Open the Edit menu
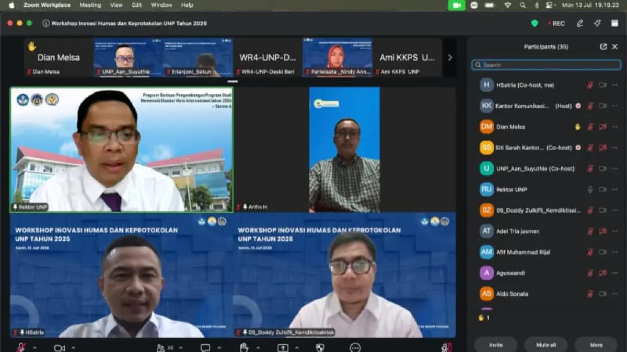Viewport: 627px width, 352px height. click(137, 5)
